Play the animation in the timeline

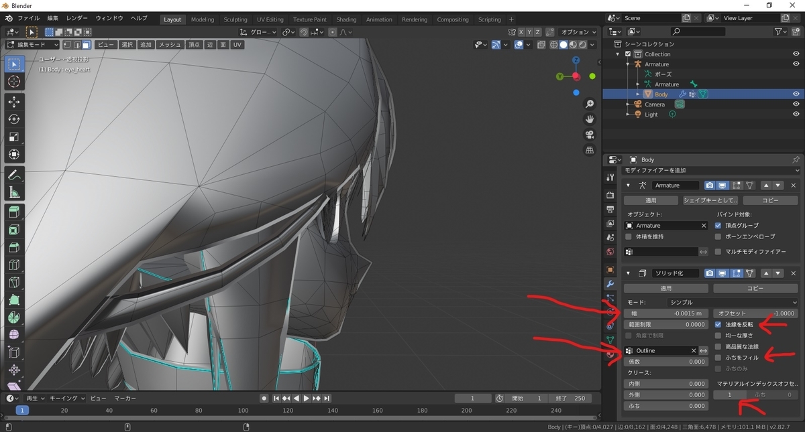point(307,399)
